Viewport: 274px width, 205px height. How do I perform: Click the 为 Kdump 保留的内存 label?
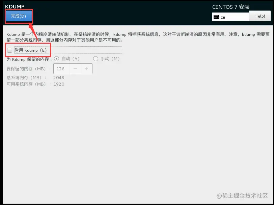29,60
